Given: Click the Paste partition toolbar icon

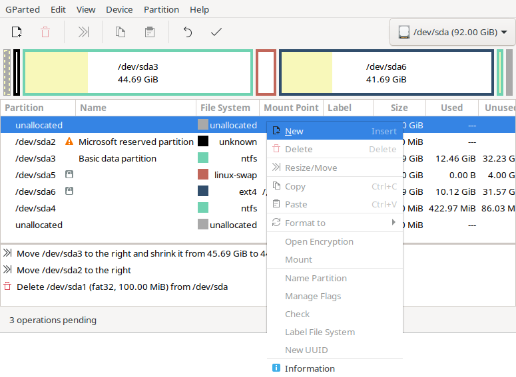Looking at the screenshot, I should coord(150,32).
